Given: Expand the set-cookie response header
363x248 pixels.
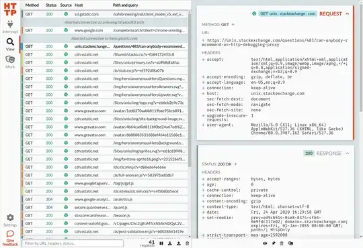Looking at the screenshot, I should pyautogui.click(x=203, y=218).
